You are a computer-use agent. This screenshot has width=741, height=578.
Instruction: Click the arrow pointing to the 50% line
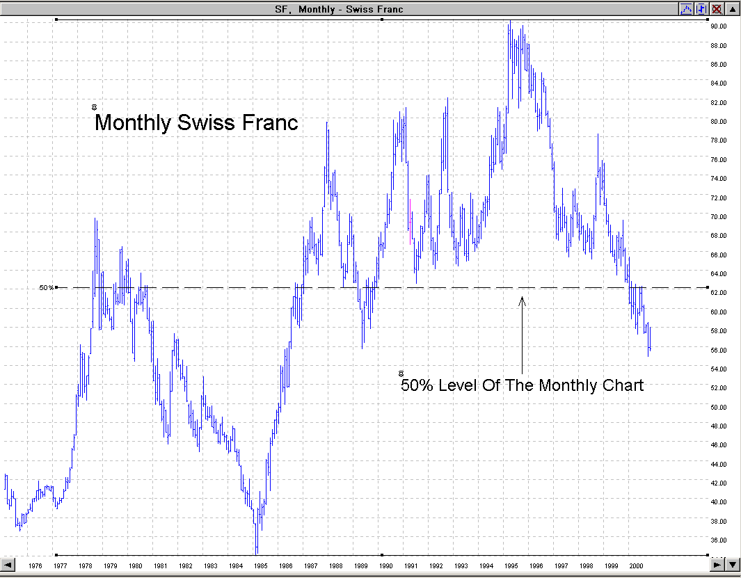coord(522,334)
